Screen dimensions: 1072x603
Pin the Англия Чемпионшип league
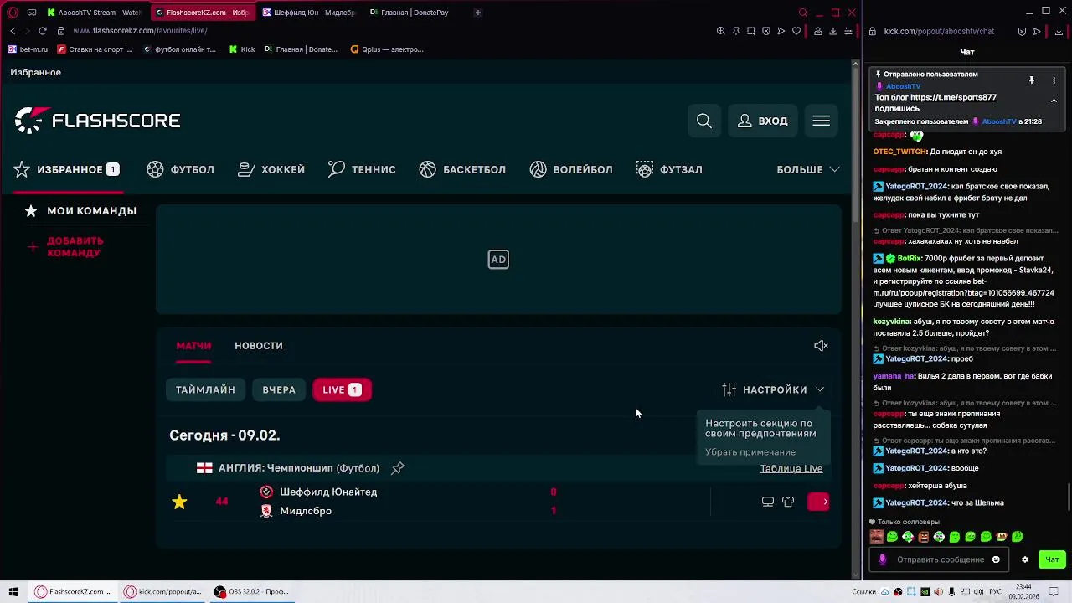(x=398, y=468)
